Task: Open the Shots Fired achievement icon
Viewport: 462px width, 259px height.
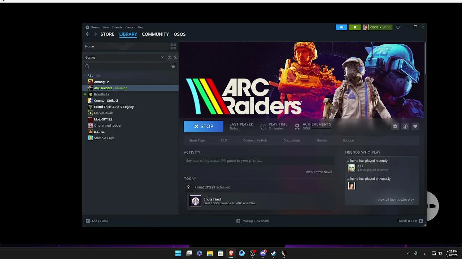Action: click(x=196, y=201)
